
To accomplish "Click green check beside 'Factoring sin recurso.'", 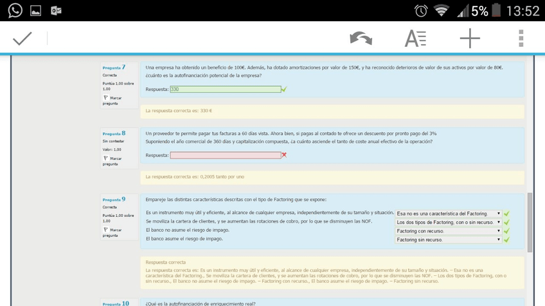I will 507,239.
